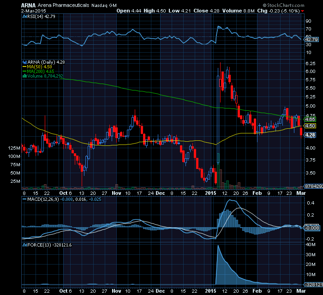Click the yellow MA(50) 4.50 legend entry

(x=37, y=67)
